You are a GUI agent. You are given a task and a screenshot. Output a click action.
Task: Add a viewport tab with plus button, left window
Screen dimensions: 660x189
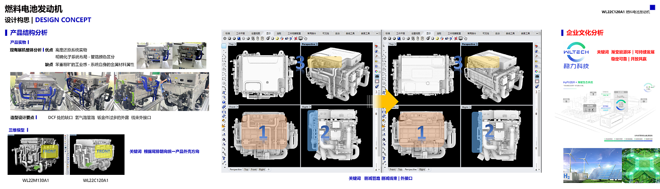click(x=269, y=169)
